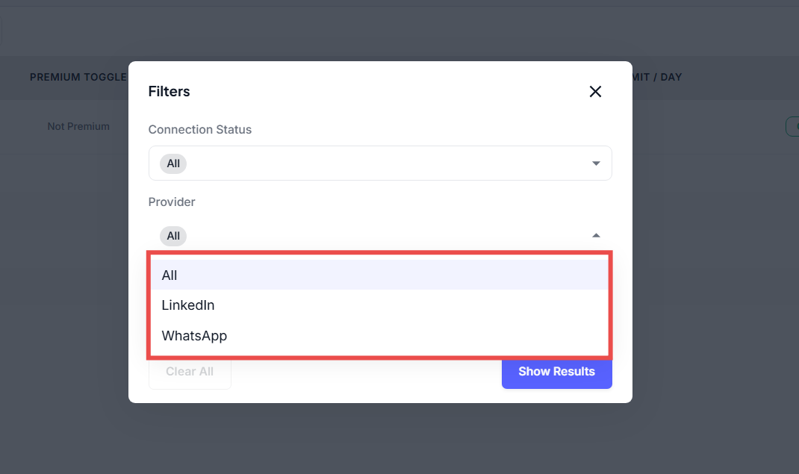
Task: Close the Filters dialog with the X icon
Action: click(x=595, y=92)
